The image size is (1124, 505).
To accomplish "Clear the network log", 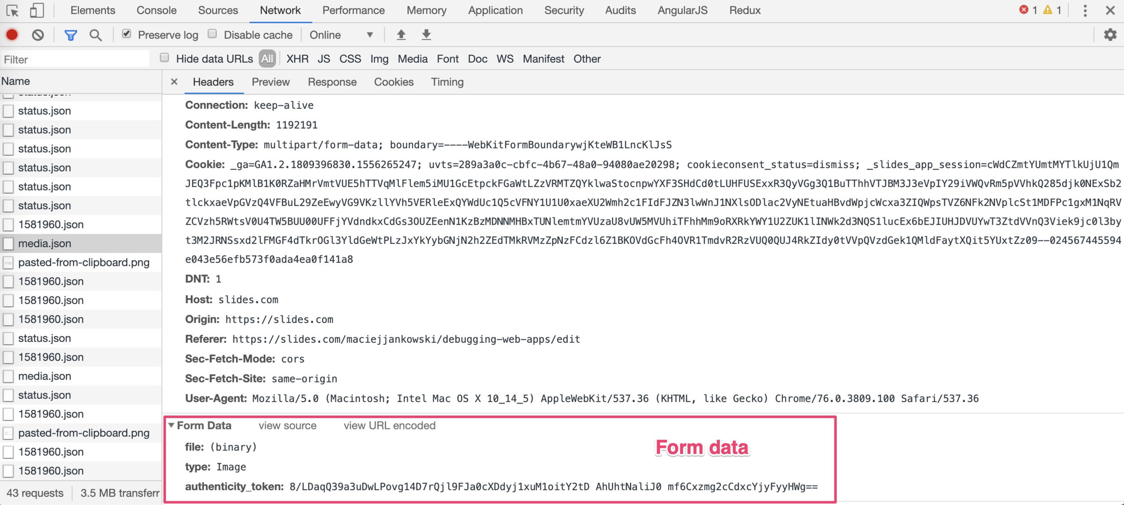I will 38,35.
